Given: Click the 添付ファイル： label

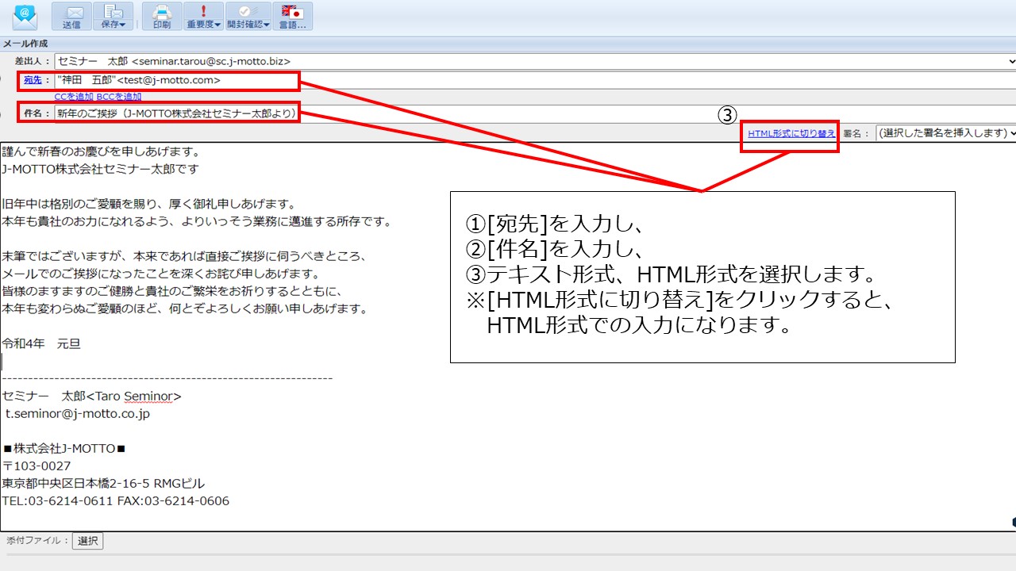Looking at the screenshot, I should pyautogui.click(x=37, y=541).
